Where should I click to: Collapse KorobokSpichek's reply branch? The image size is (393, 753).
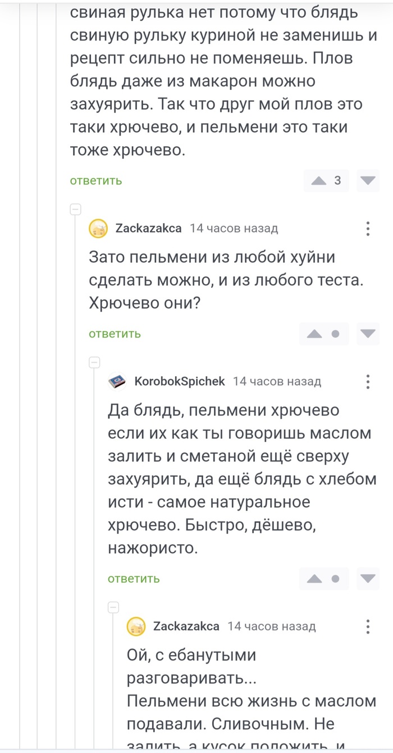pos(95,362)
